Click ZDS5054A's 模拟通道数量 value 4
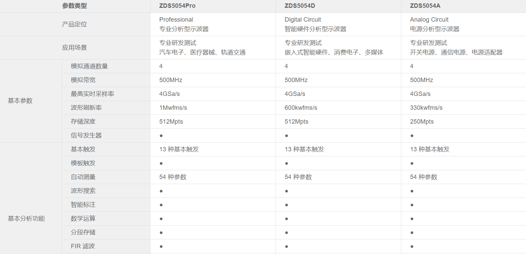526x254 pixels. click(412, 66)
